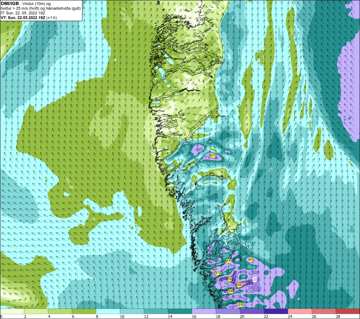
Task: Click the 12 tick label on colour scale
Action: click(146, 316)
